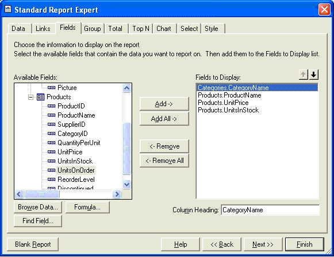The image size is (334, 257).
Task: Click the horizontal scroll right arrow
Action: tap(117, 194)
